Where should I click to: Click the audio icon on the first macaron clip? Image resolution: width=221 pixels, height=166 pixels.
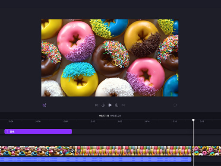click(x=79, y=151)
